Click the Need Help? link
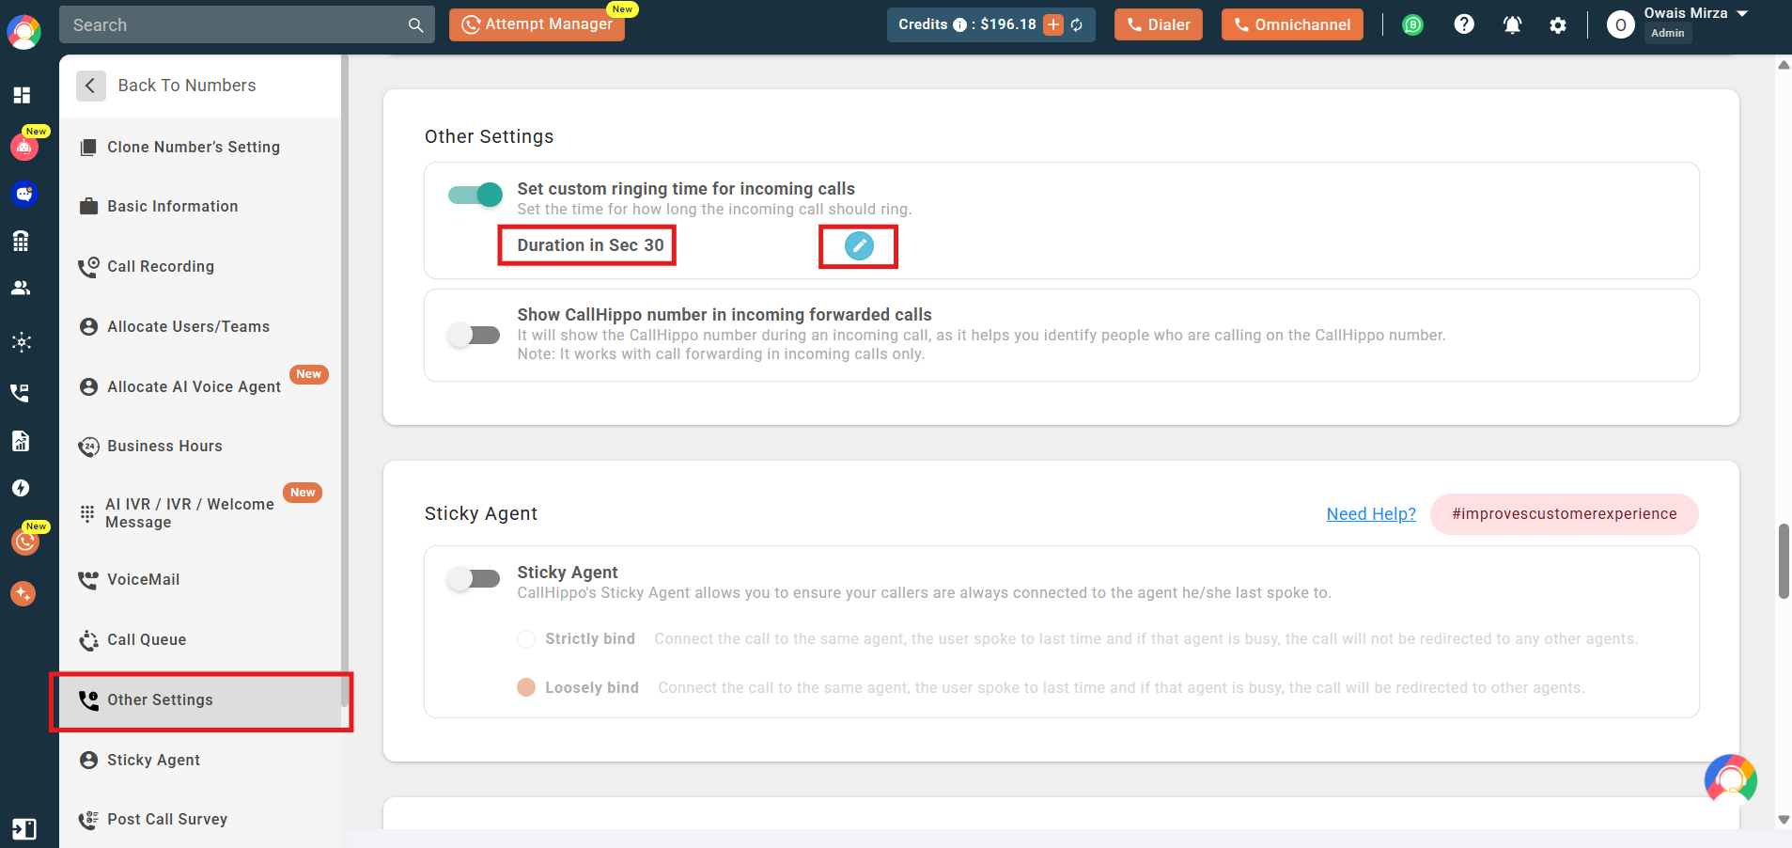This screenshot has width=1792, height=848. click(x=1370, y=514)
